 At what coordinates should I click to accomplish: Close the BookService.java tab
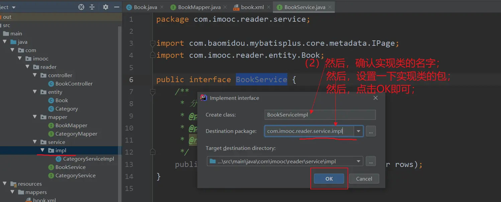(330, 7)
